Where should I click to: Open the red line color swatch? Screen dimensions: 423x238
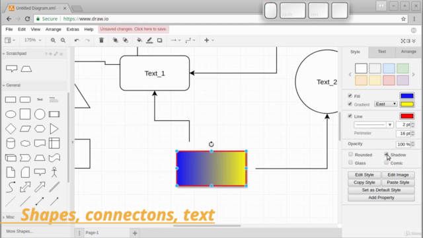click(407, 116)
